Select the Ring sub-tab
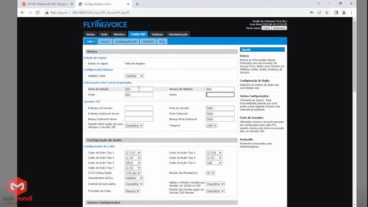Image resolution: width=368 pixels, height=207 pixels. click(x=162, y=41)
